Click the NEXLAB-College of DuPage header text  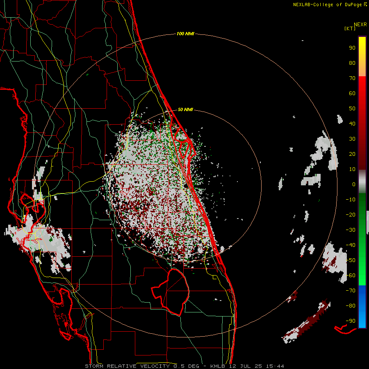coord(330,5)
